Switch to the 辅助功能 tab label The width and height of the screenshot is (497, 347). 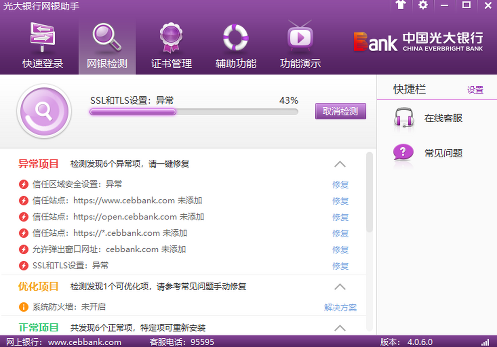coord(236,64)
